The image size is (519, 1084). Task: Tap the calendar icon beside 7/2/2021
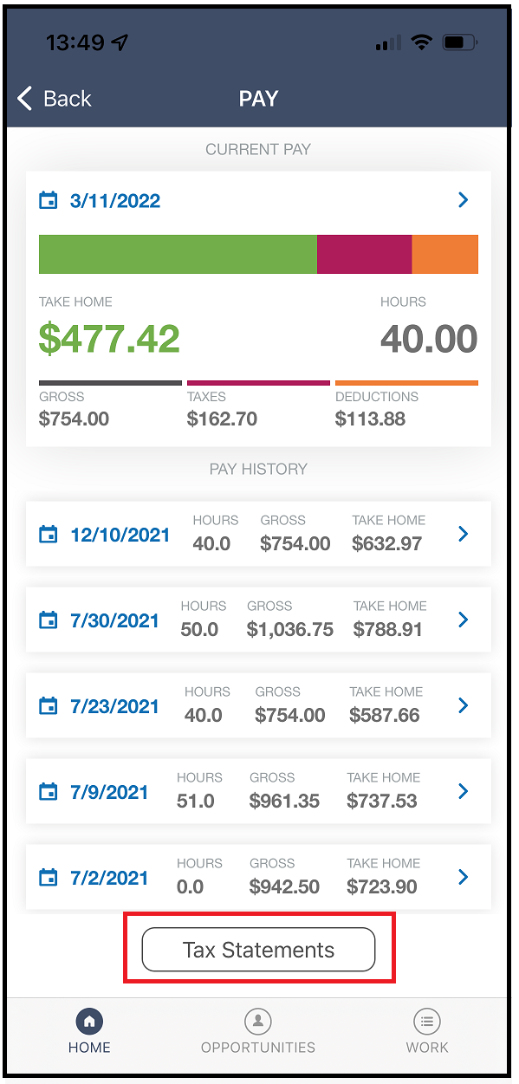point(49,878)
